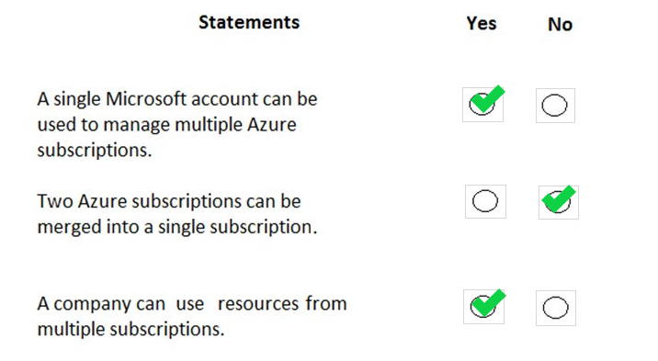658x361 pixels.
Task: Select Yes for single Microsoft account statement
Action: [482, 105]
